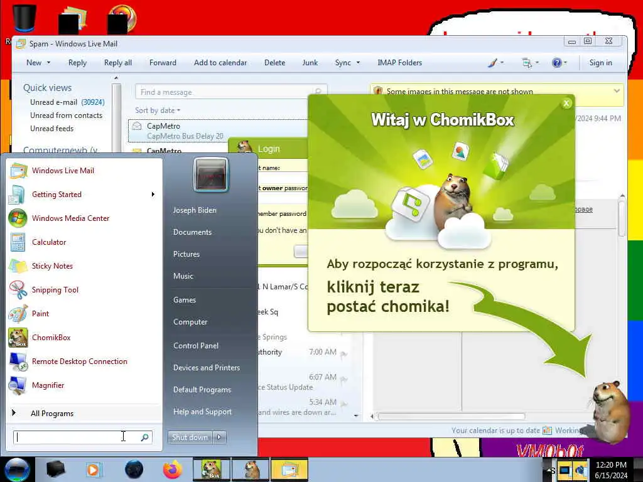Select Unread from contacts view
The image size is (643, 482).
point(66,115)
